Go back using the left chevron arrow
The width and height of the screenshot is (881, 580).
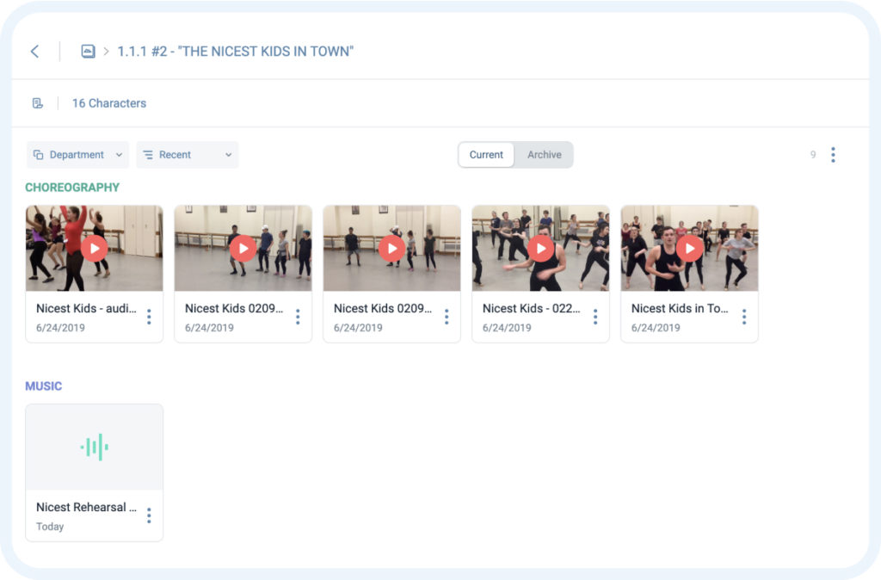pyautogui.click(x=34, y=51)
